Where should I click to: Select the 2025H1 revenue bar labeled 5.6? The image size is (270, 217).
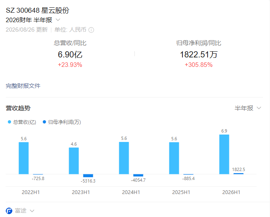[174, 158]
